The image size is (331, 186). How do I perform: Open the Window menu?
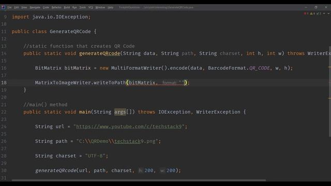(x=100, y=7)
